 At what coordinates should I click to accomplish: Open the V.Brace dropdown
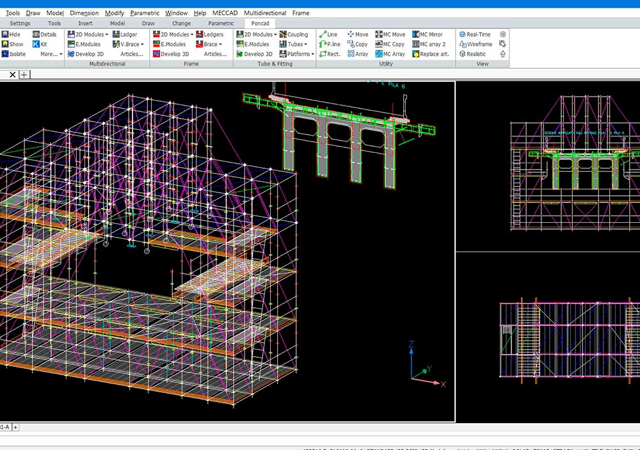(128, 44)
